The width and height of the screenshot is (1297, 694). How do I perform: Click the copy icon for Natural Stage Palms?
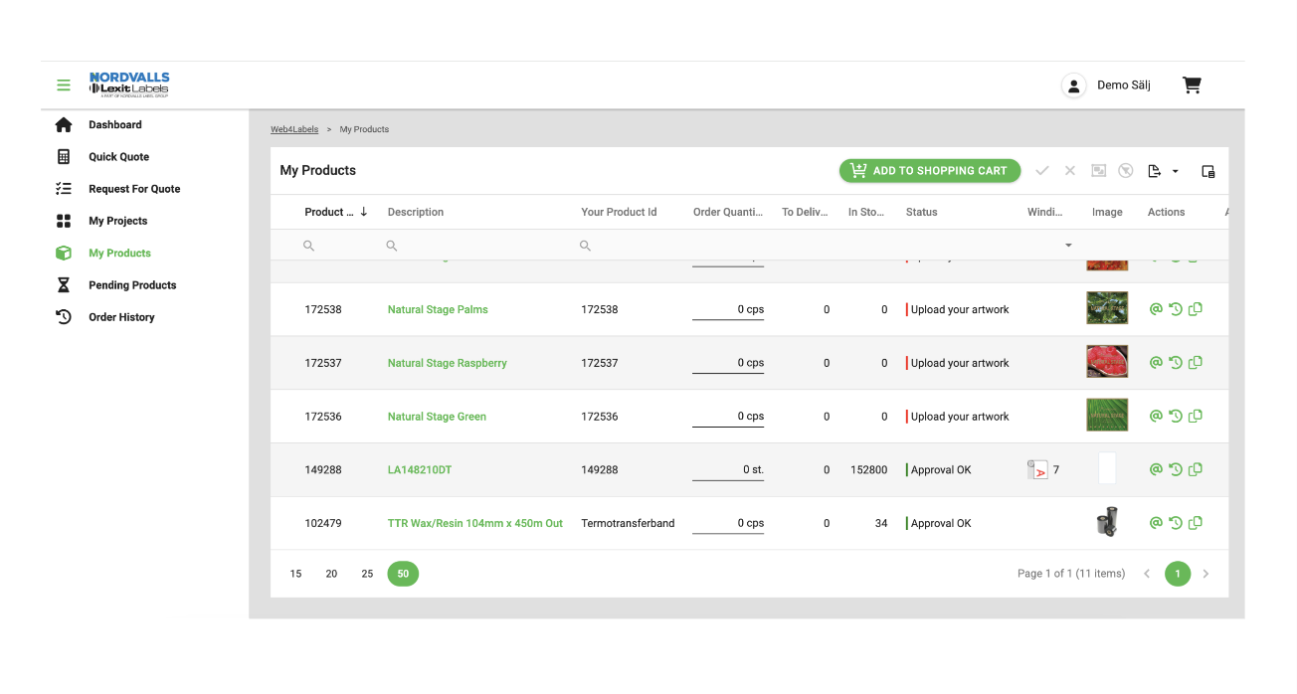(1196, 309)
